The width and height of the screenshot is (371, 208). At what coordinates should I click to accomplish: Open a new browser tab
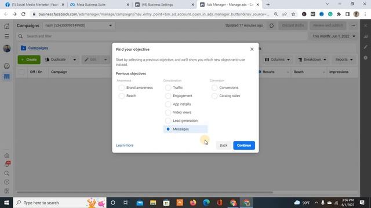268,5
